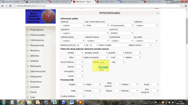Viewport: 188px width, 105px height.
Task: Open the Word icon in taskbar
Action: 72,102
